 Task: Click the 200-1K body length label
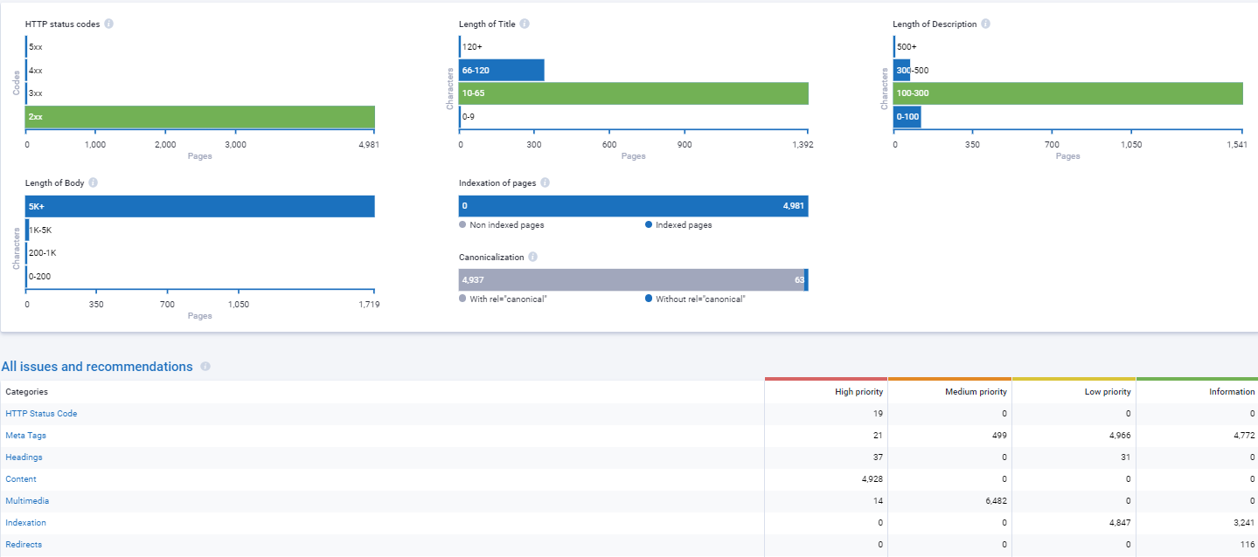[43, 253]
